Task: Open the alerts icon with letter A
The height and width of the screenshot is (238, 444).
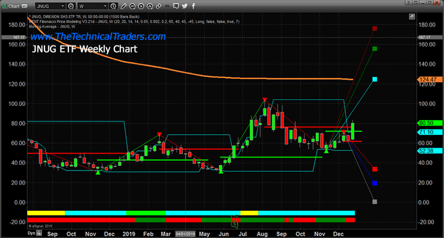Action: [x=150, y=6]
